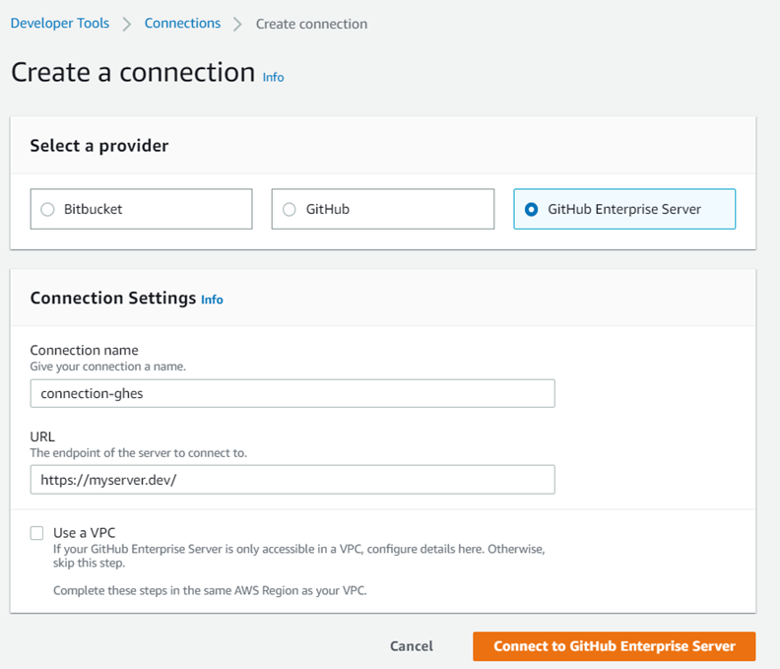Go to the Connections breadcrumb link
The height and width of the screenshot is (669, 780).
[x=182, y=23]
